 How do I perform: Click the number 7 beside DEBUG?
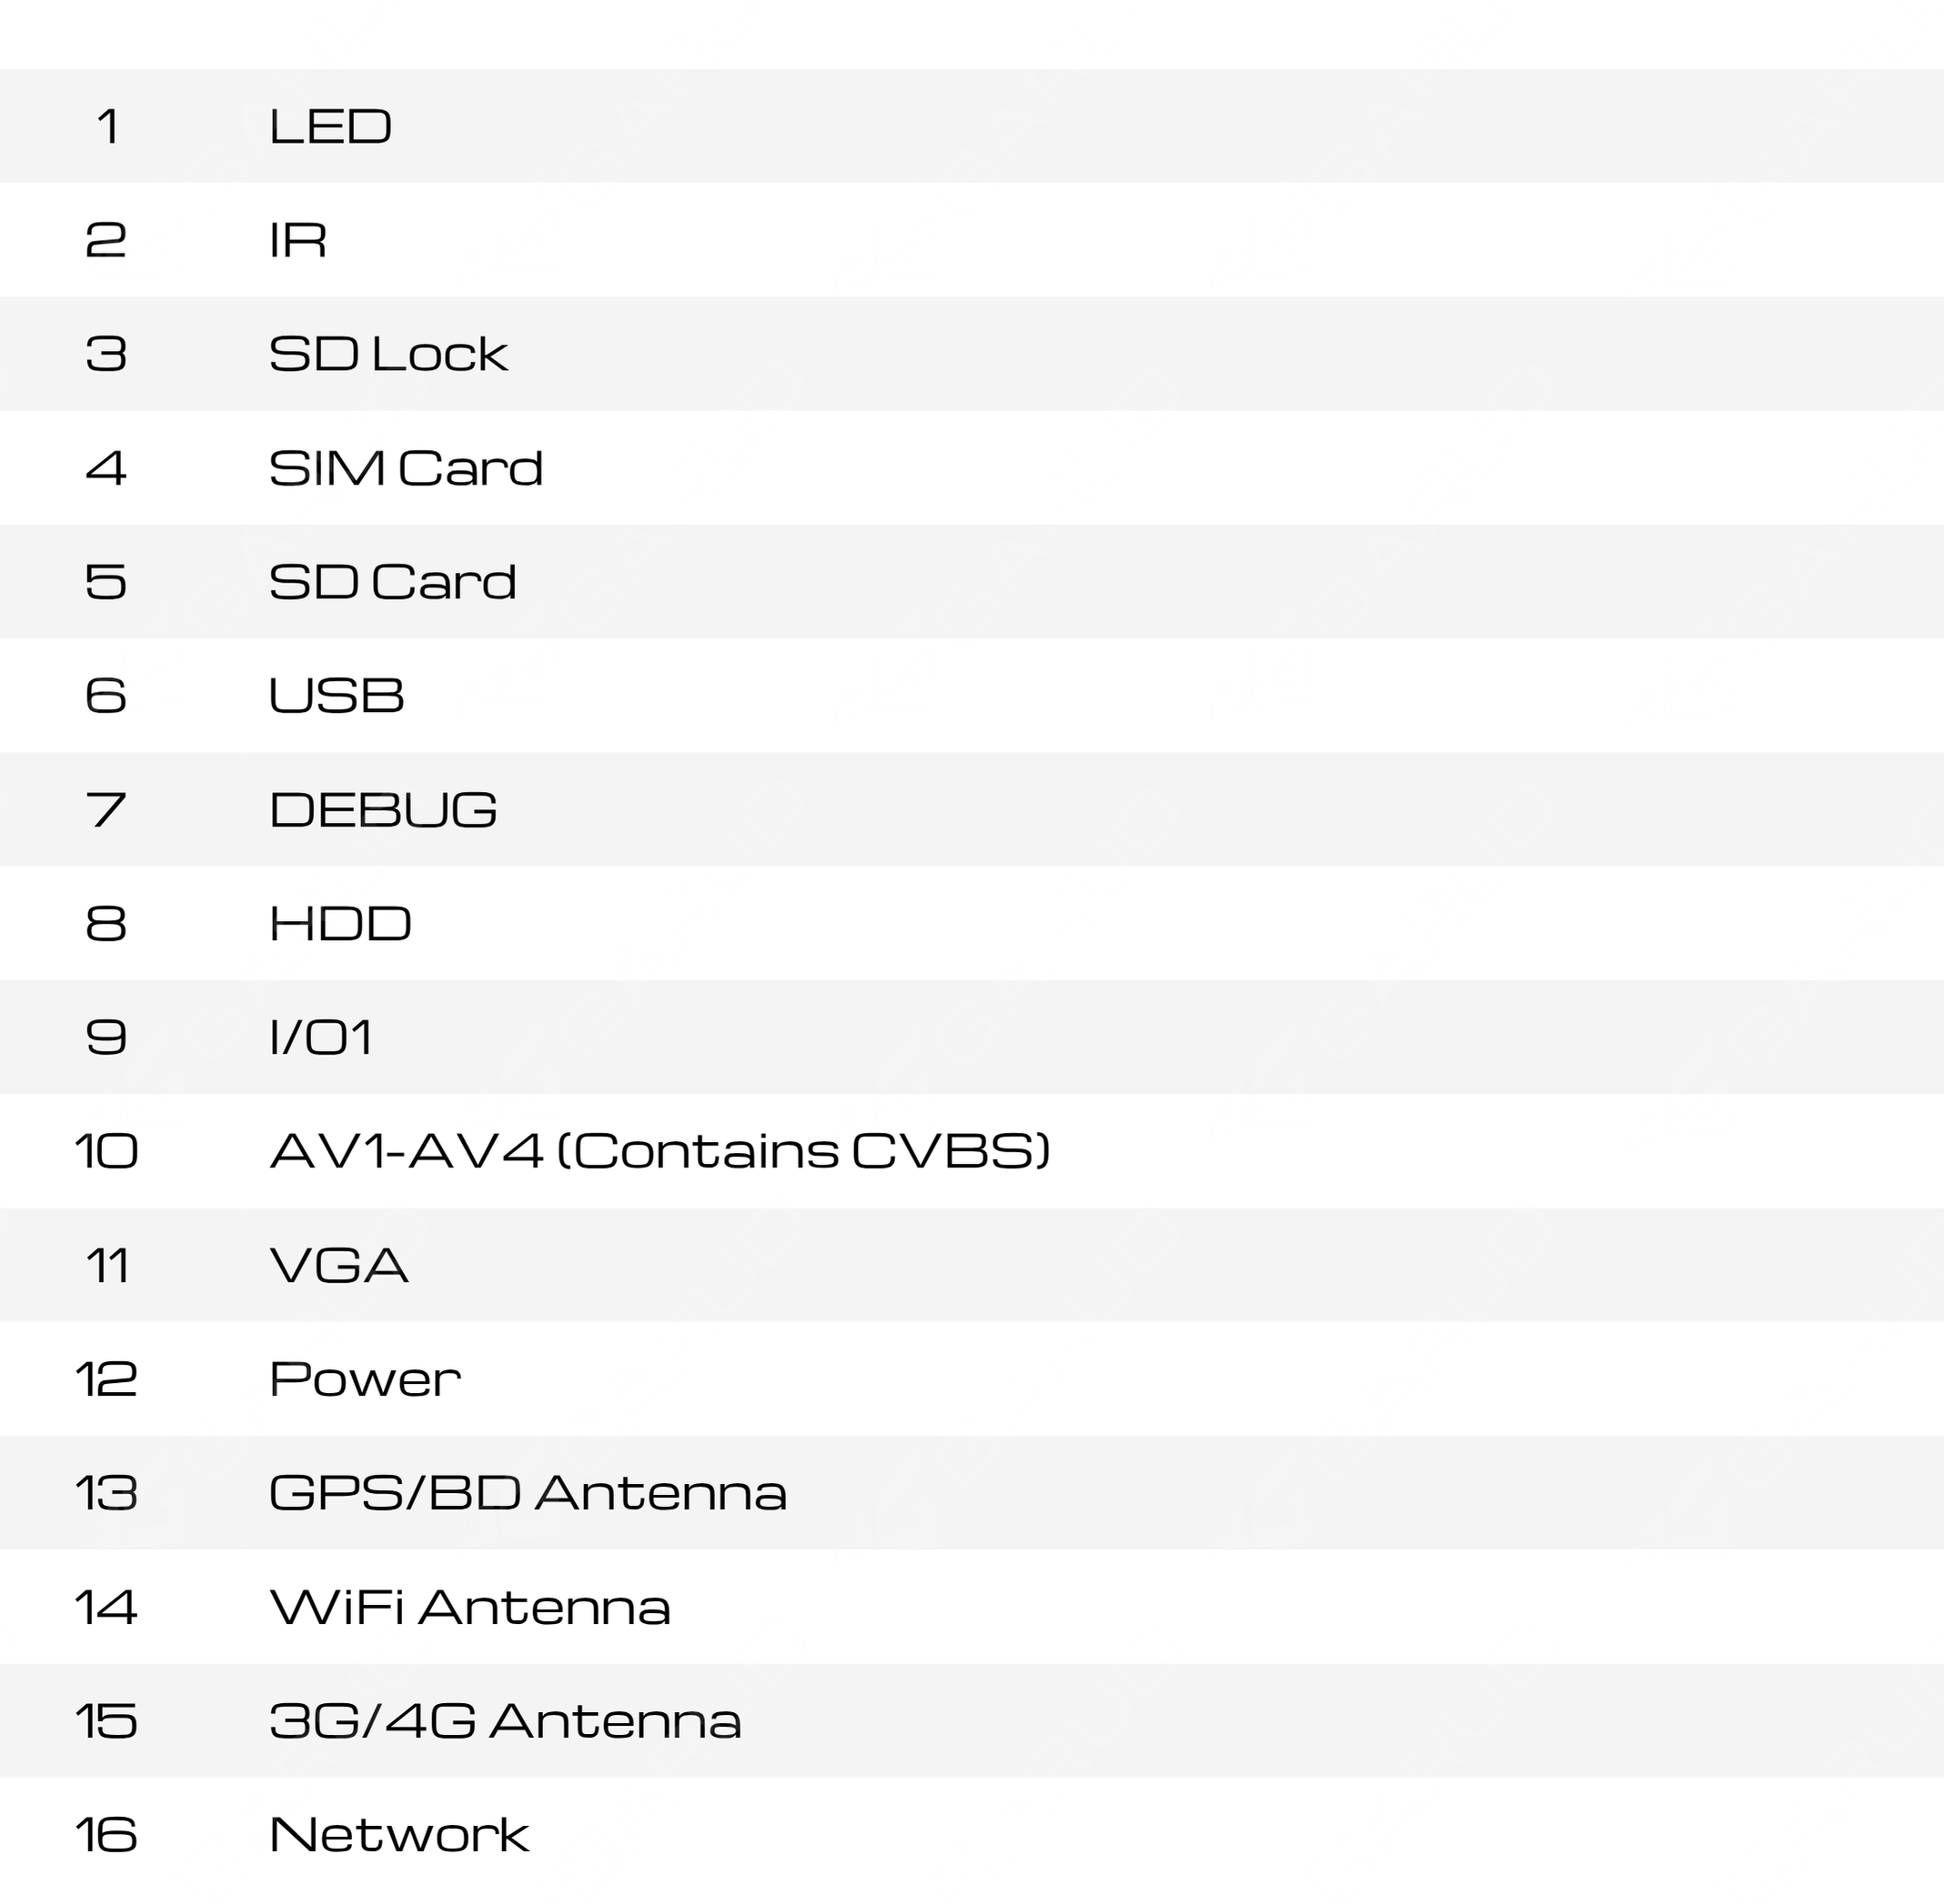click(x=106, y=810)
